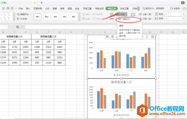Click the 轮廓 outline icon
This screenshot has width=187, height=119.
coord(83,19)
